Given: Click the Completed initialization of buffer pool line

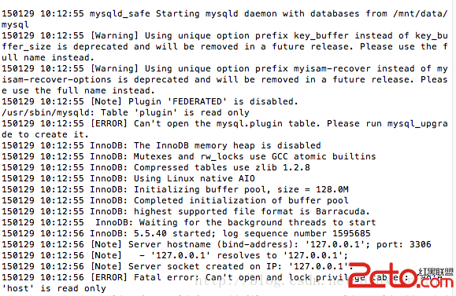Looking at the screenshot, I should point(175,201).
